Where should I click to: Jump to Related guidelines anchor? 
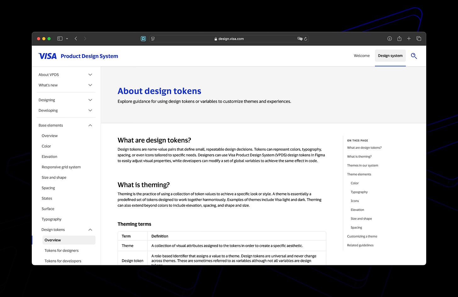[360, 245]
